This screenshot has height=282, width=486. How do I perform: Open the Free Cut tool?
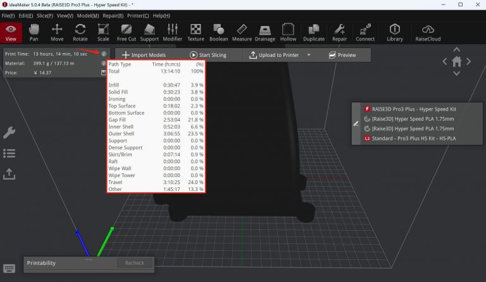click(x=126, y=32)
